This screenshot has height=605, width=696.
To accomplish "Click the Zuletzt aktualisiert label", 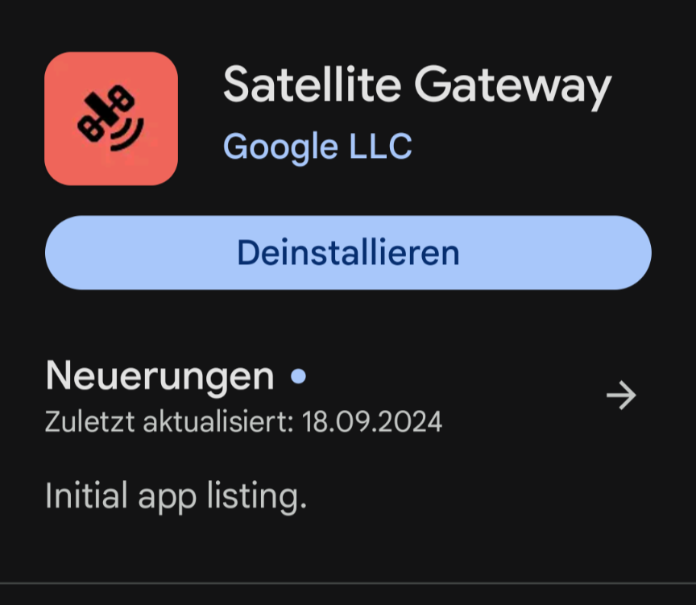I will click(169, 421).
